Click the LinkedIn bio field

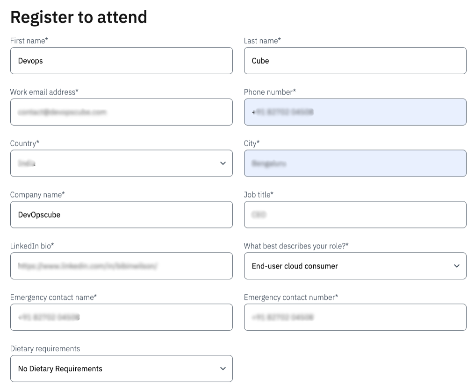[122, 266]
